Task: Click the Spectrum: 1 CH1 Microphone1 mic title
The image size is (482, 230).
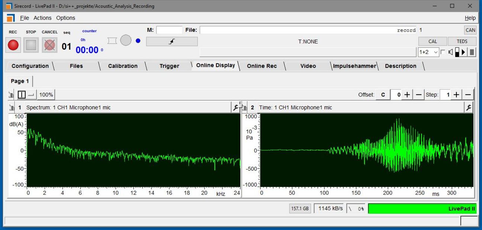Action: 68,108
